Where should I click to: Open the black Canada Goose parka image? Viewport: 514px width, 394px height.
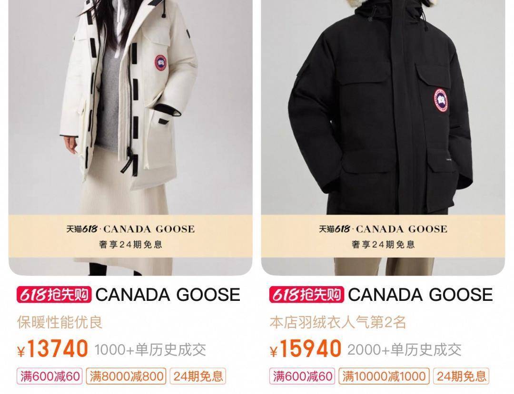pyautogui.click(x=383, y=137)
